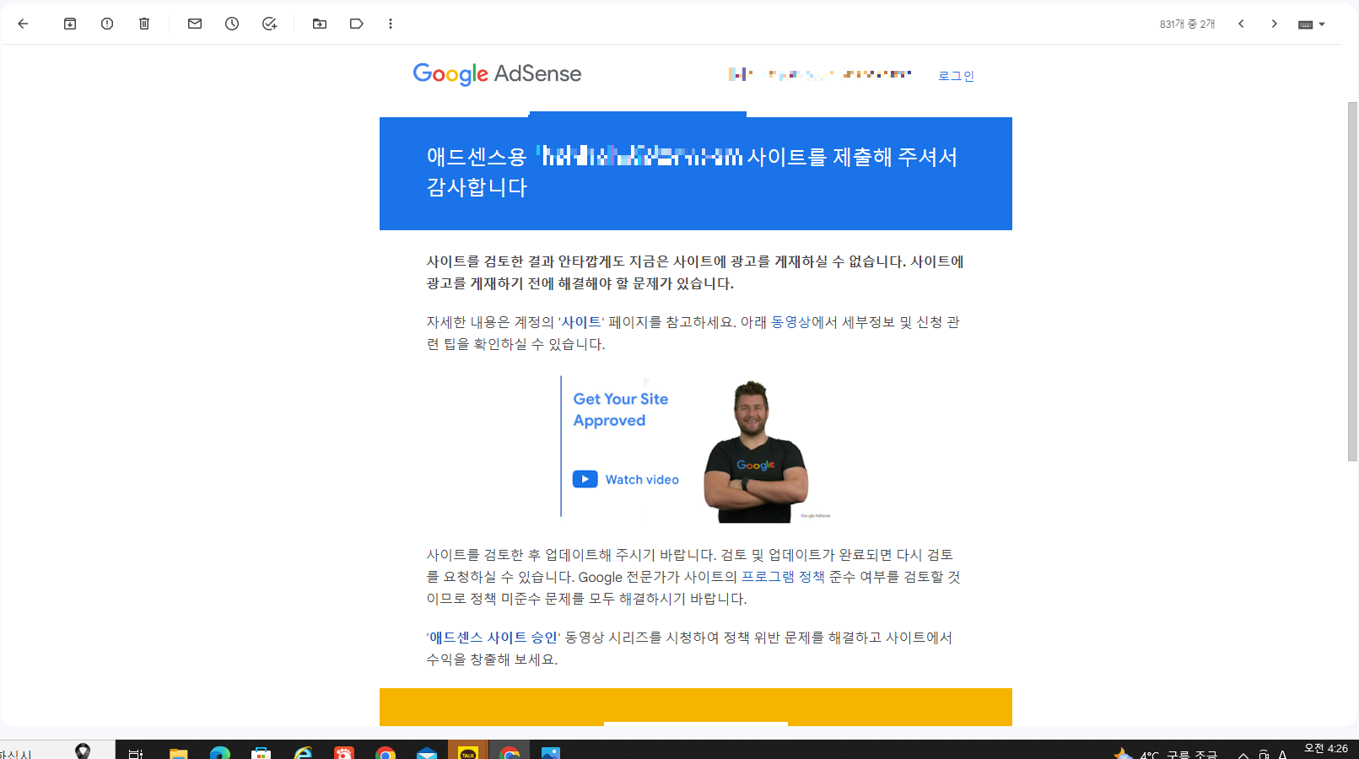Open File Explorer from taskbar

click(178, 753)
